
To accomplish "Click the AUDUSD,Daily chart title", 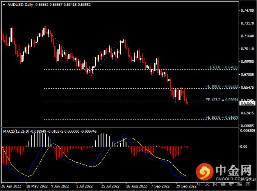I will pos(20,5).
